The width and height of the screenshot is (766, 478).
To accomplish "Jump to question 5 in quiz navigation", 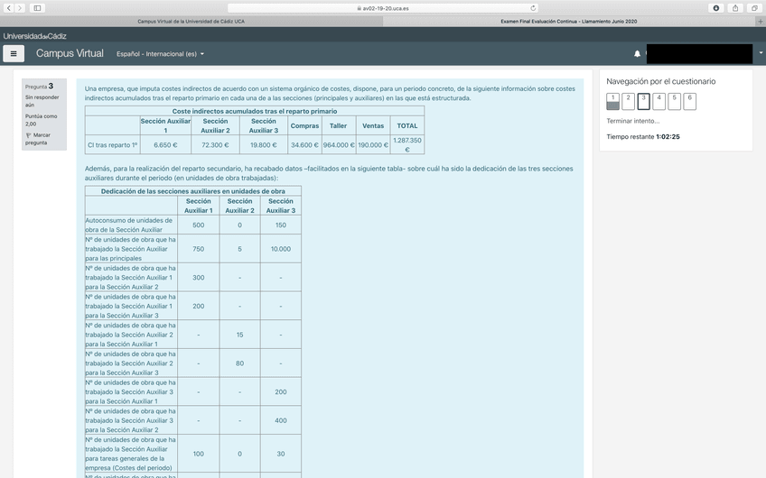I will point(674,101).
